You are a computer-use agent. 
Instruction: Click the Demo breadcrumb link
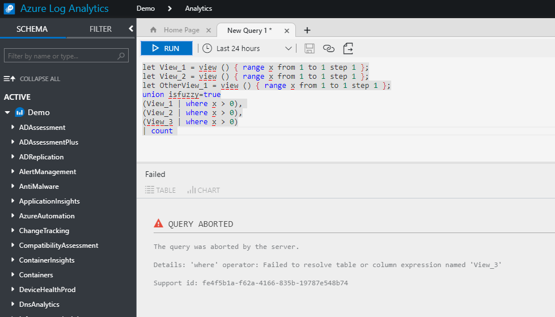click(x=146, y=9)
